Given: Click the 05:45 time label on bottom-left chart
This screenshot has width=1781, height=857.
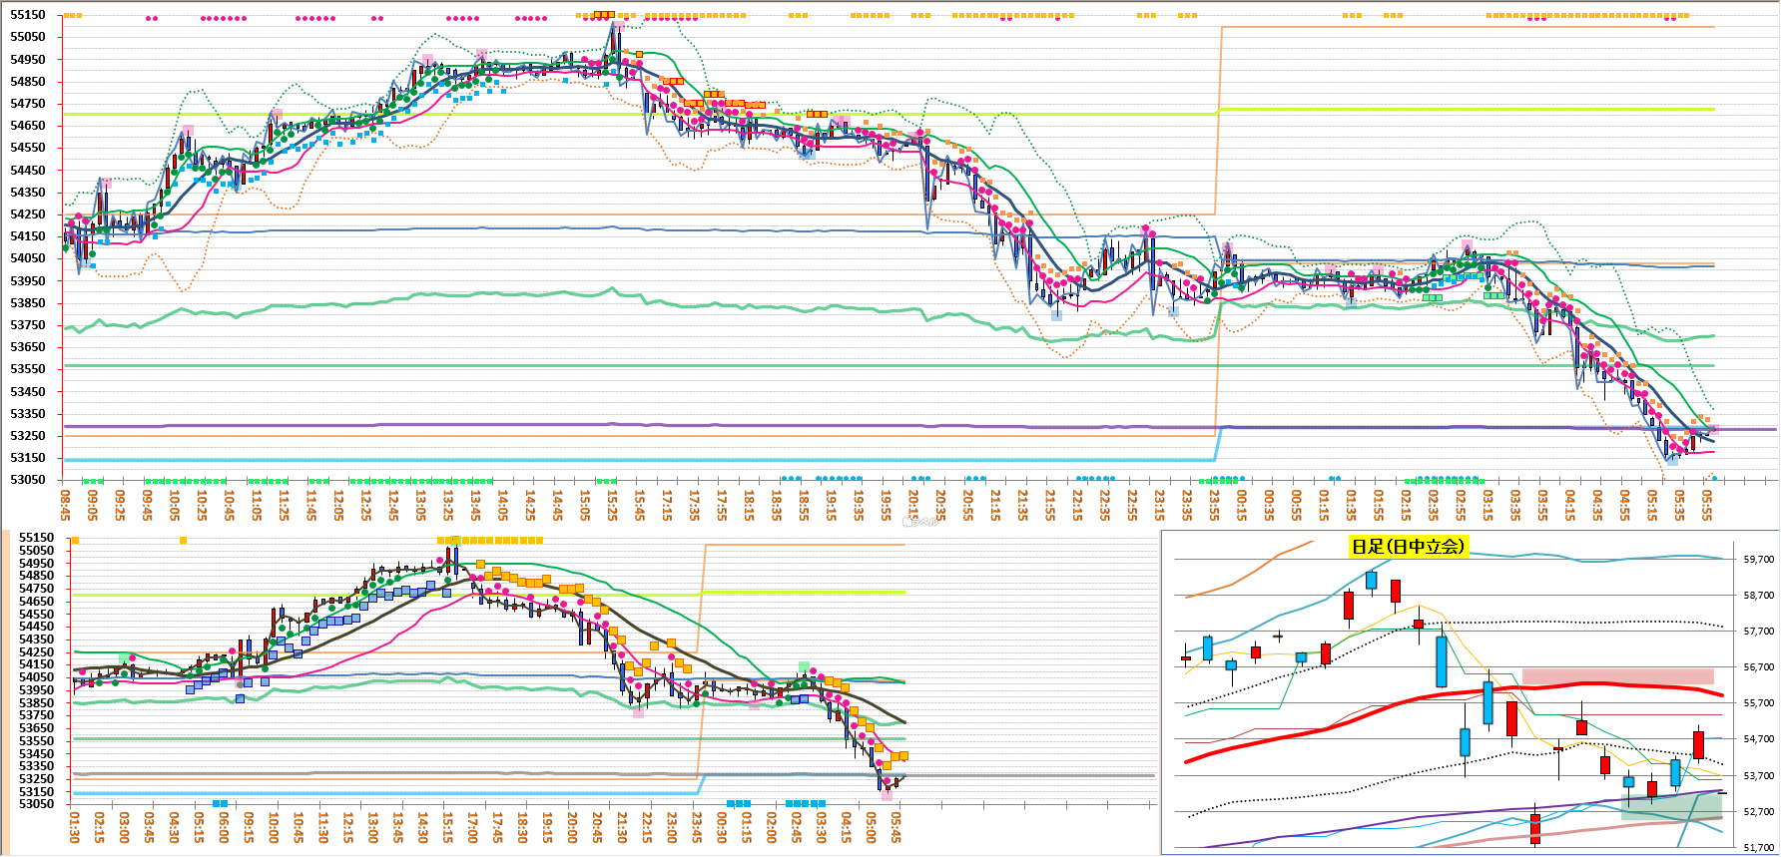Looking at the screenshot, I should pos(895,826).
